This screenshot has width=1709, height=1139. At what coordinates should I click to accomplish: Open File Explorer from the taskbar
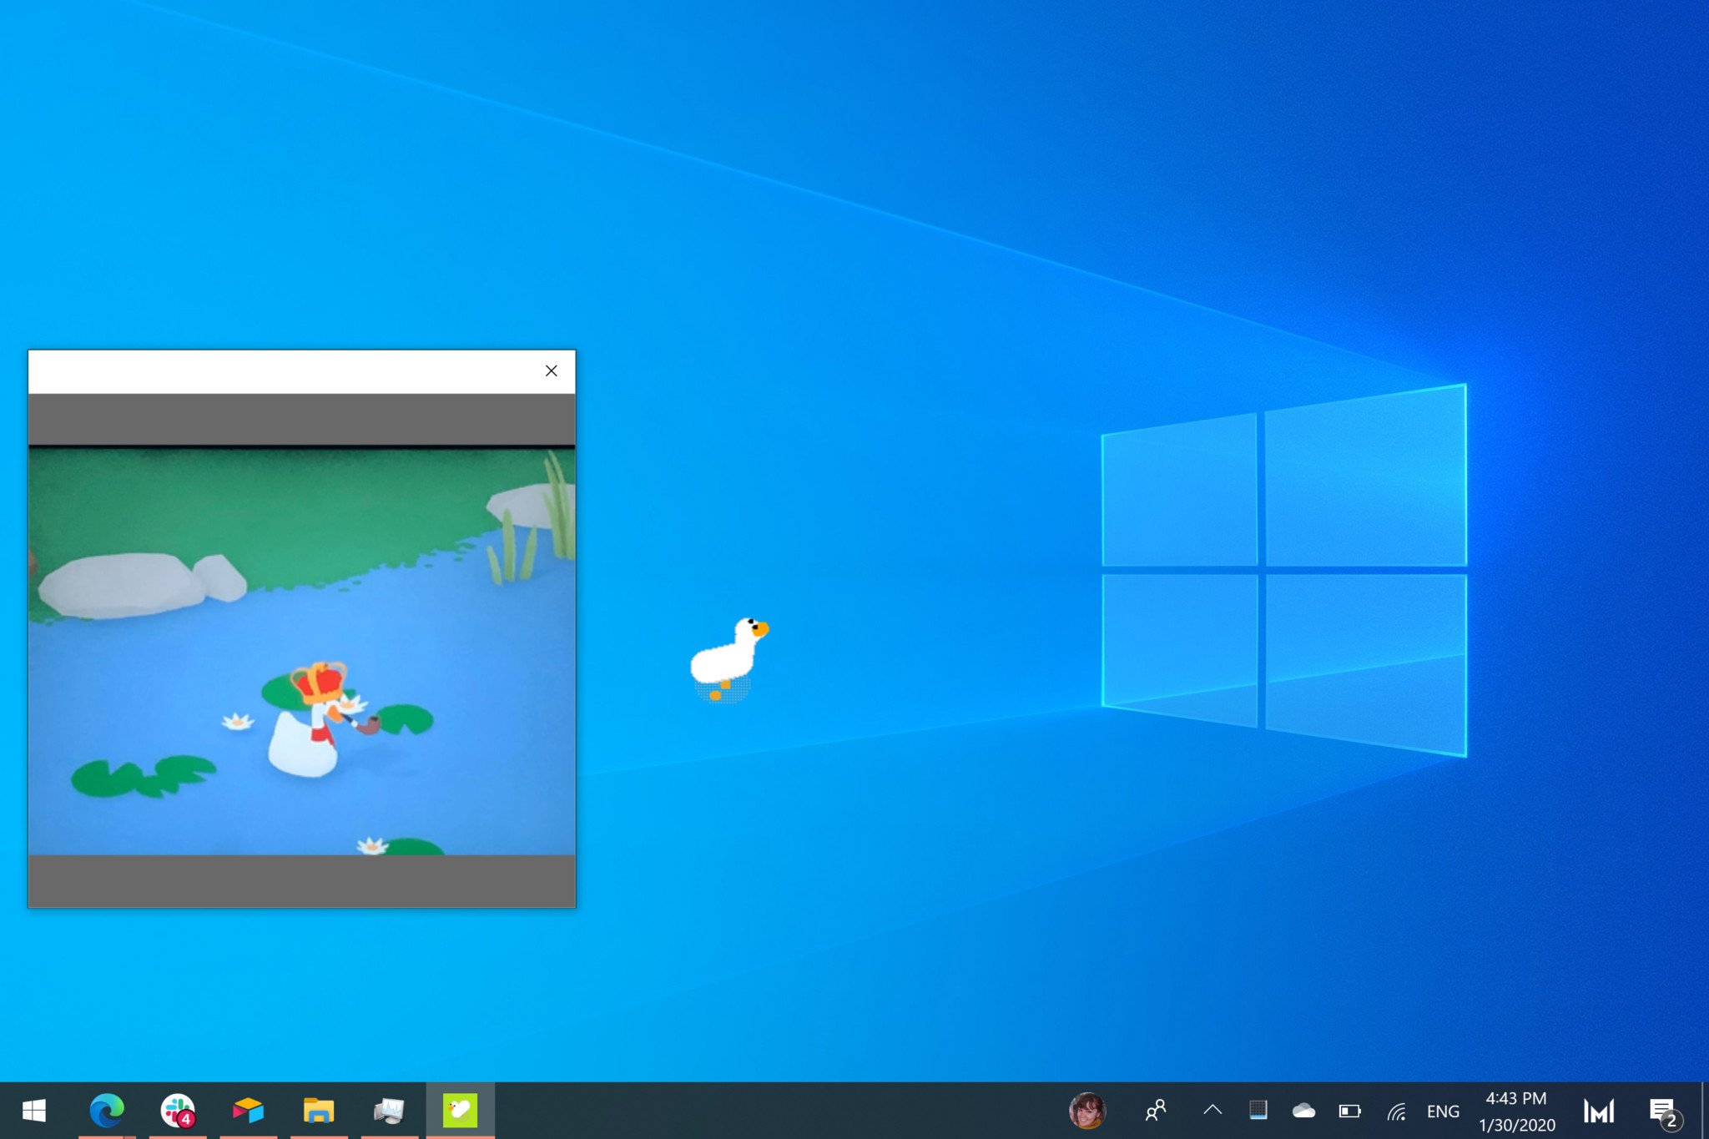click(319, 1111)
